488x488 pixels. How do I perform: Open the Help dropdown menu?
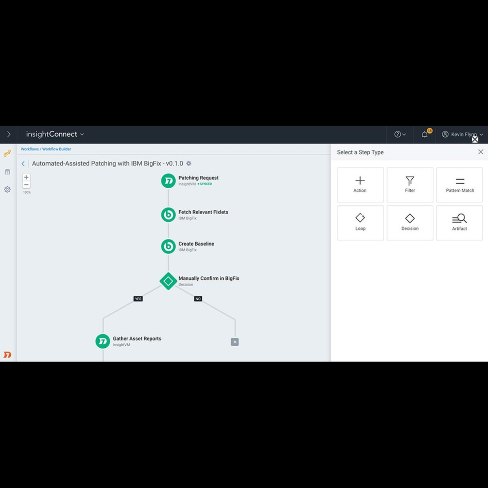coord(399,134)
